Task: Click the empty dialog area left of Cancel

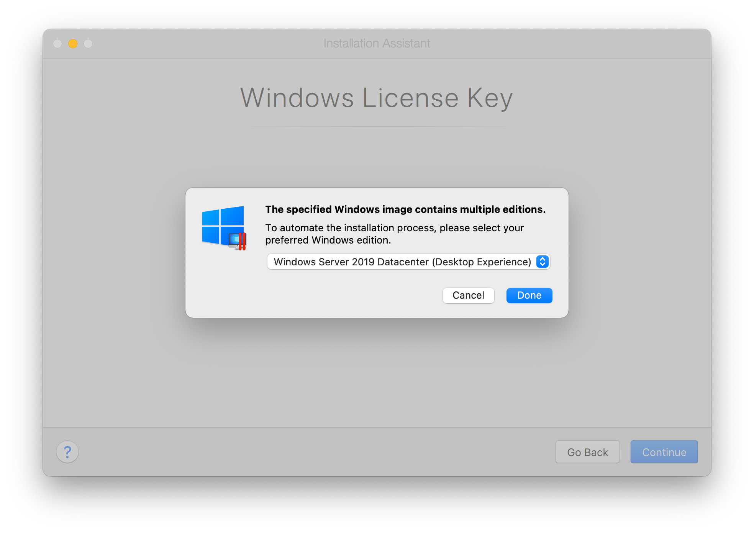Action: (345, 295)
